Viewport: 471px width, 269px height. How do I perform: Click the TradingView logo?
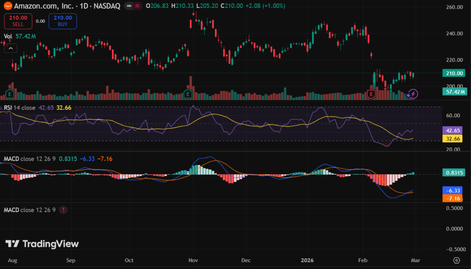pyautogui.click(x=42, y=244)
